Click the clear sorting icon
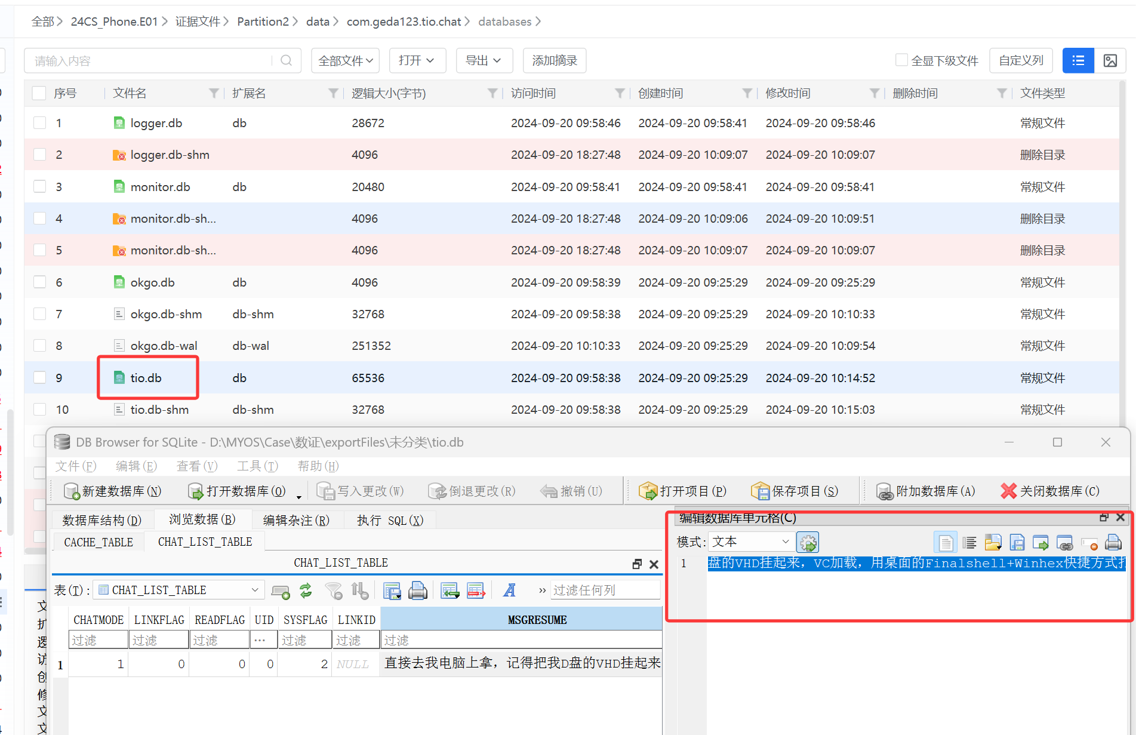1136x735 pixels. [x=360, y=591]
